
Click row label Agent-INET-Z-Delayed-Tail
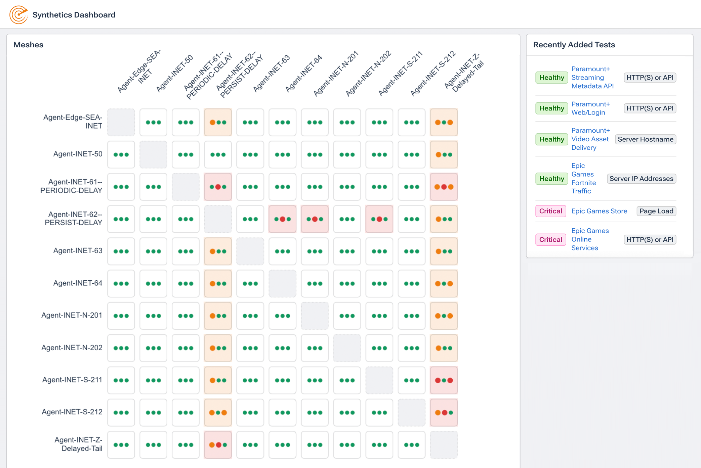click(x=78, y=444)
